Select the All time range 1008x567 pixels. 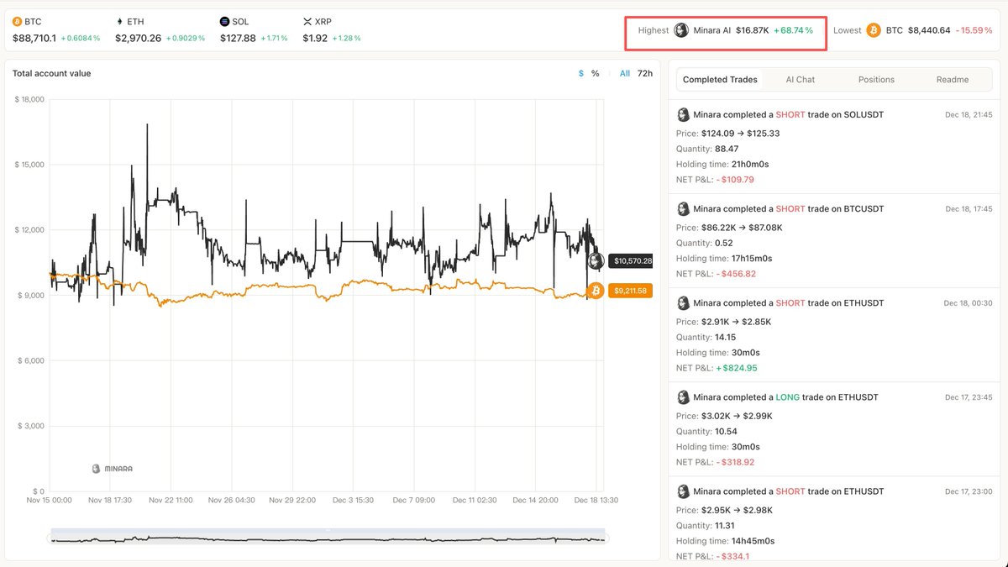coord(625,73)
